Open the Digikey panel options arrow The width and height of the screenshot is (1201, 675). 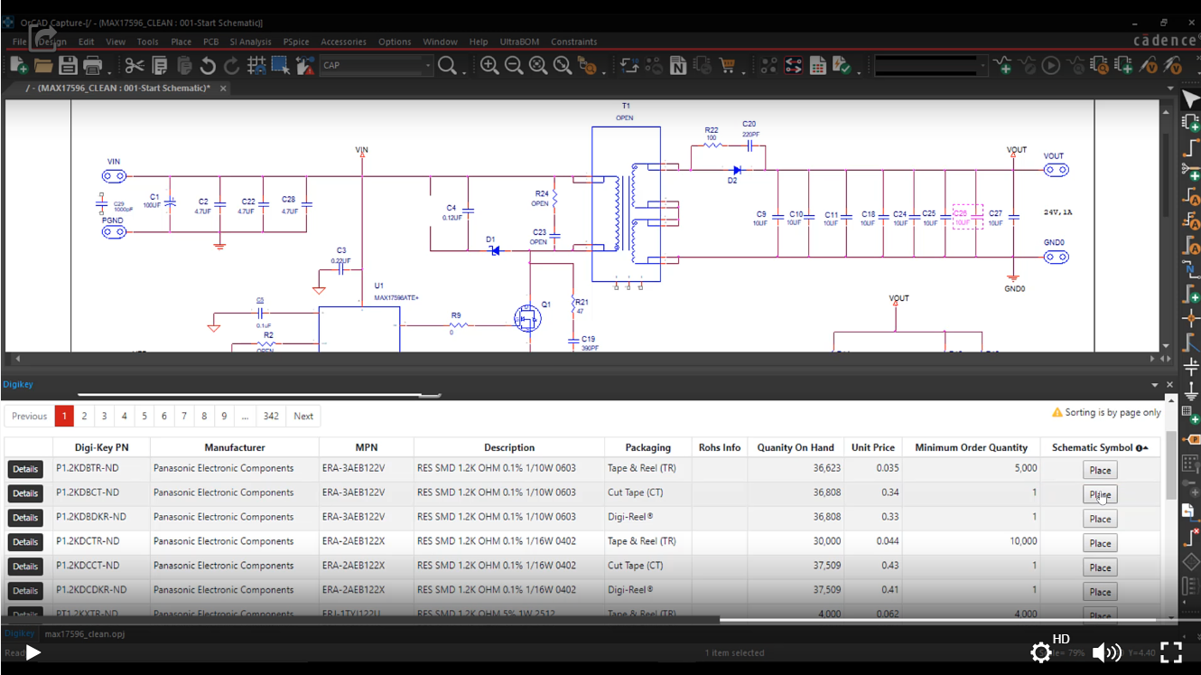(x=1155, y=385)
